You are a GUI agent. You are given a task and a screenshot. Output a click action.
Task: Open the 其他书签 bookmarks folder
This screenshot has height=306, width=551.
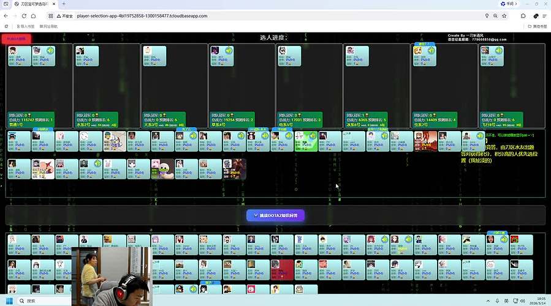(x=536, y=26)
